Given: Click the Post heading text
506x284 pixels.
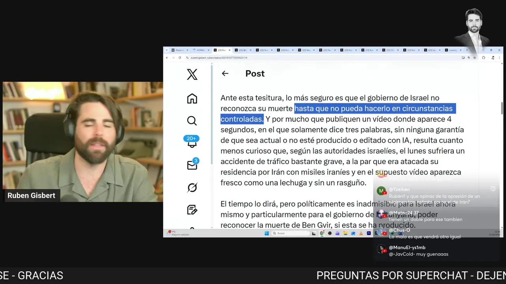Looking at the screenshot, I should 255,73.
